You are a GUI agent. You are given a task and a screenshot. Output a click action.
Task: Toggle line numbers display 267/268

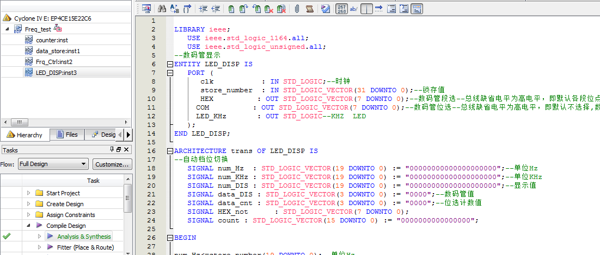(341, 9)
